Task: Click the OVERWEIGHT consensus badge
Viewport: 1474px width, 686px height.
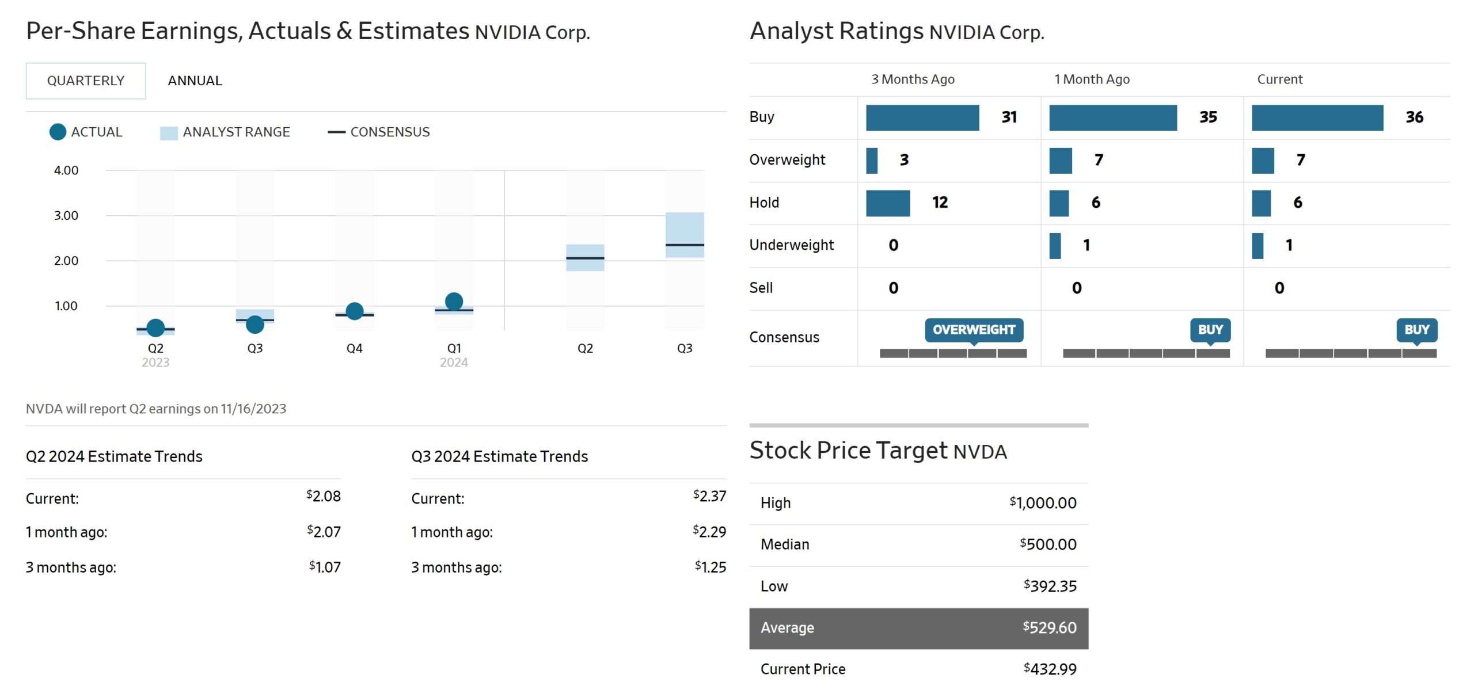Action: (x=974, y=329)
